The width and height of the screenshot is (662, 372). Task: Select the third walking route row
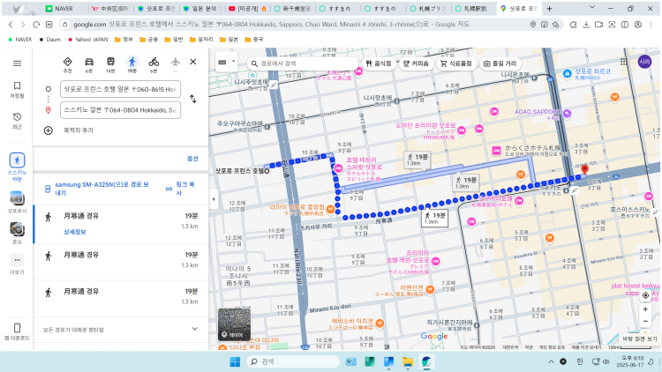pos(120,296)
